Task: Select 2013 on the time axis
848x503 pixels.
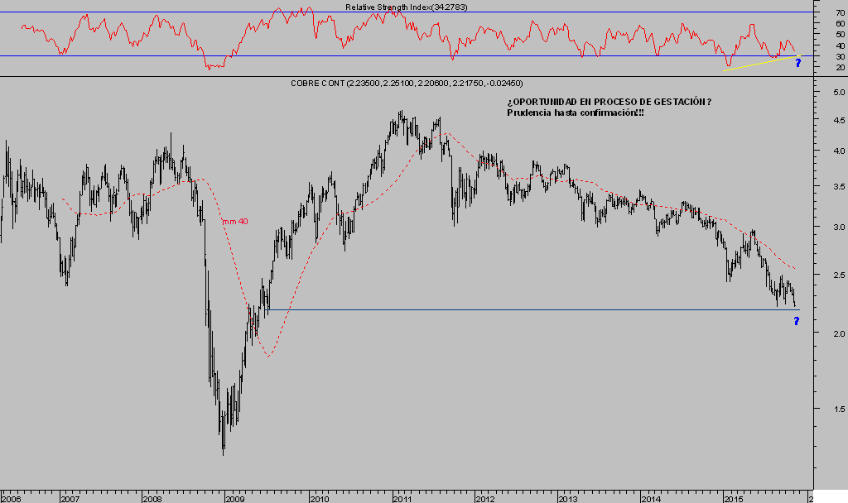Action: pos(567,499)
